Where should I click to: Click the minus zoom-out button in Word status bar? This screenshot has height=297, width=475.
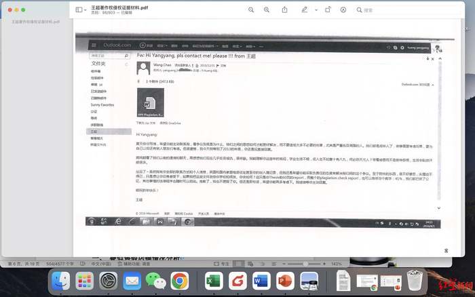point(284,264)
